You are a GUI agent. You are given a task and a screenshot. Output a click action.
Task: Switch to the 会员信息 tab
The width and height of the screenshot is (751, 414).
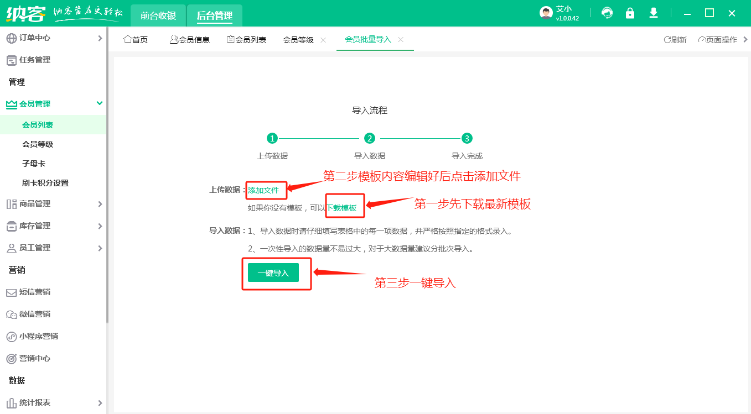click(x=190, y=40)
